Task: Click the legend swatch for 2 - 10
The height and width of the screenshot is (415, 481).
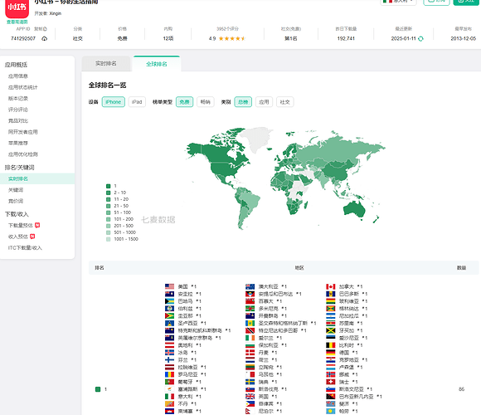Action: tap(109, 193)
